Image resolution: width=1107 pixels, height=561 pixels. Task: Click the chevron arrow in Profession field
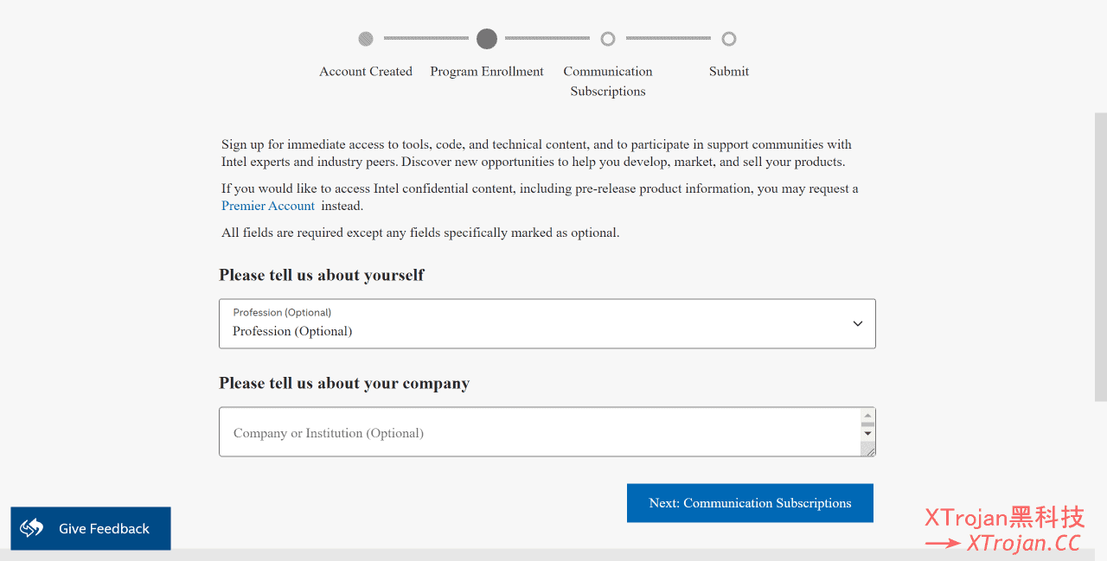(x=858, y=323)
